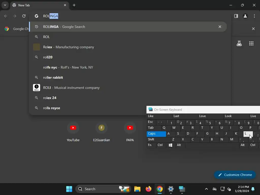
Task: Click On-Screen Keyboard taskbar icon
Action: pos(182,189)
